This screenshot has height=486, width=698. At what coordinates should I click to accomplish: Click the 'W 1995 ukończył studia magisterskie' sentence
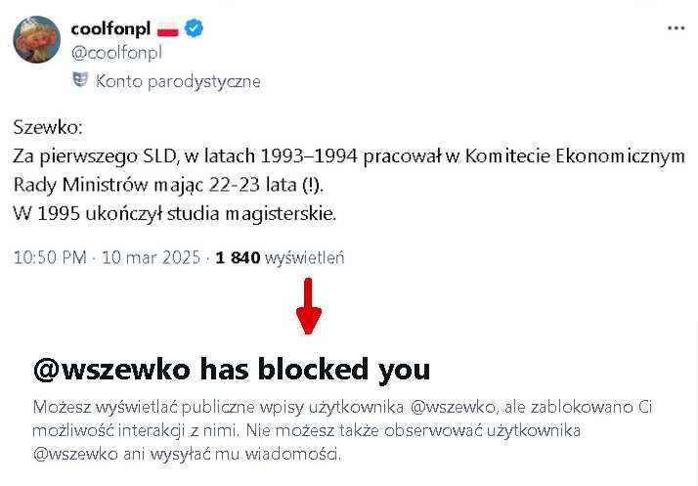coord(174,213)
